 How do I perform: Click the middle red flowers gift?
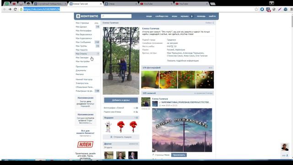click(x=121, y=126)
